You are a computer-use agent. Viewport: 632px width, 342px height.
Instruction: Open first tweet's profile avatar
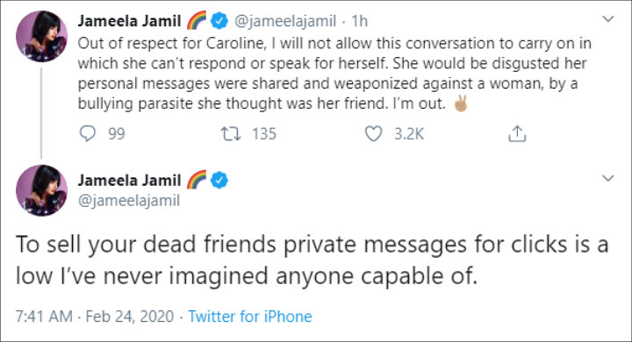point(41,36)
